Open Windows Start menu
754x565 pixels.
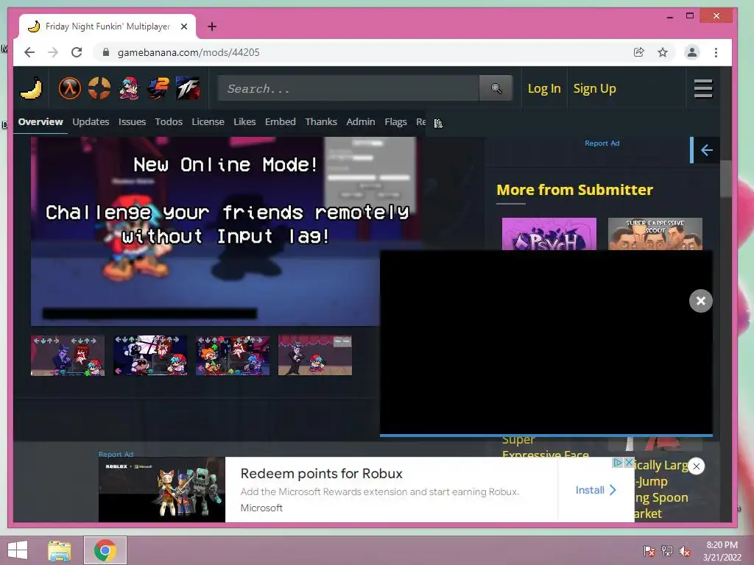(18, 550)
